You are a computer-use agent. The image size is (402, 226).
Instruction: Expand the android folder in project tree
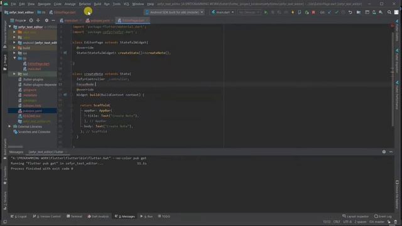pyautogui.click(x=14, y=43)
